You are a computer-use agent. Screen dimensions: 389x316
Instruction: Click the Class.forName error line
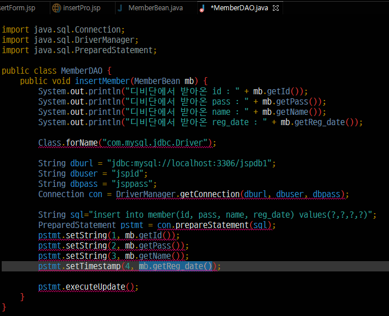pyautogui.click(x=127, y=143)
